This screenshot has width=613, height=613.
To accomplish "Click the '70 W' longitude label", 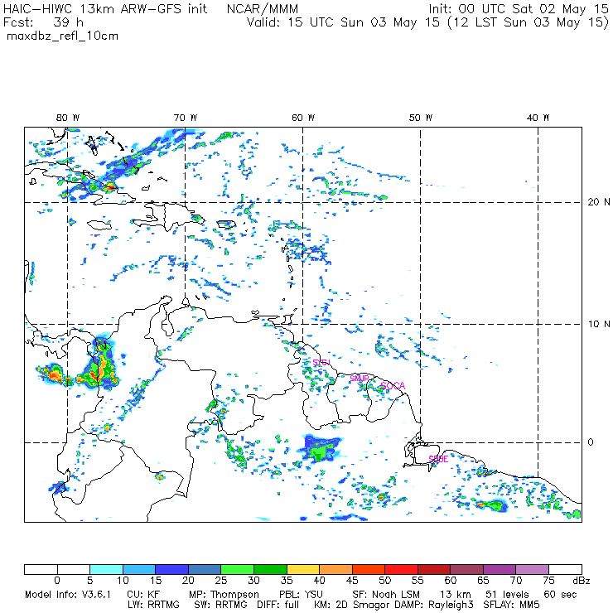I will (186, 118).
